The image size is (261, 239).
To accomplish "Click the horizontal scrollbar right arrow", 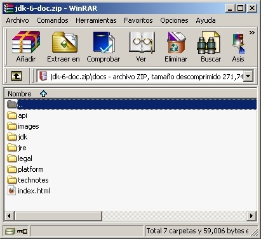I will (251, 216).
